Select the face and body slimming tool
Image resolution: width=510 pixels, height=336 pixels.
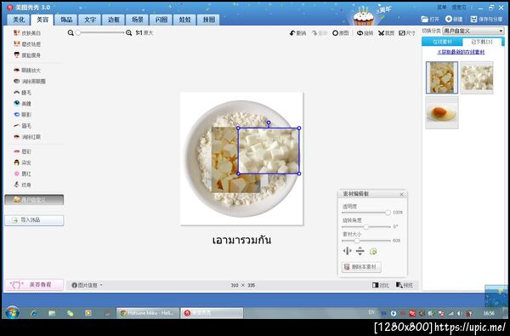[27, 55]
